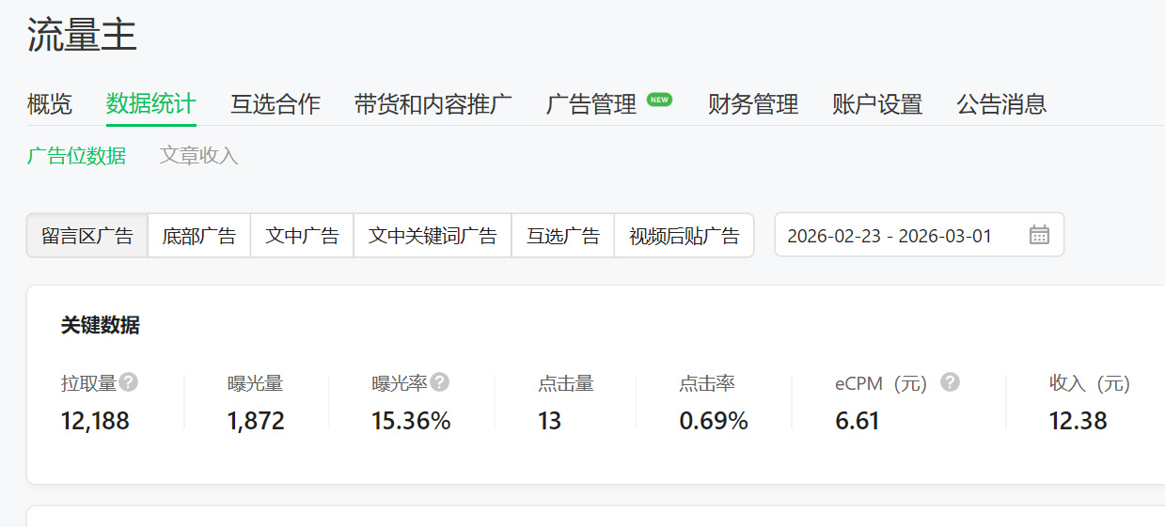This screenshot has height=527, width=1165.
Task: Click the 曝光率 metric label
Action: [401, 383]
